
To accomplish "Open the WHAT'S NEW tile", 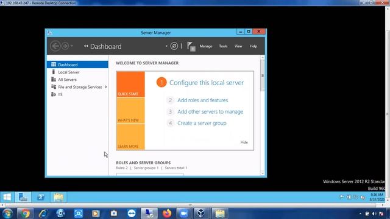I will coord(130,111).
